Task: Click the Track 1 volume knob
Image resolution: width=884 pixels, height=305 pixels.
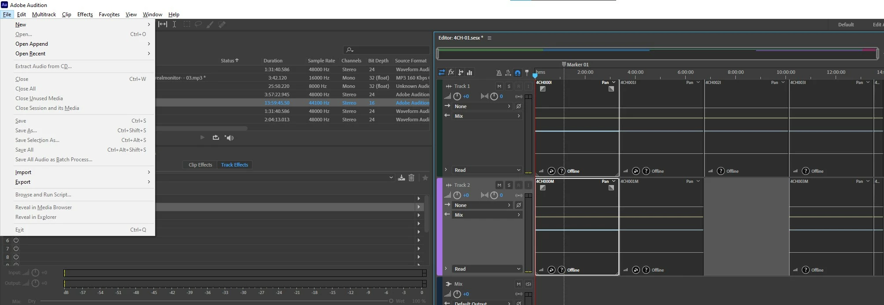Action: [x=457, y=96]
